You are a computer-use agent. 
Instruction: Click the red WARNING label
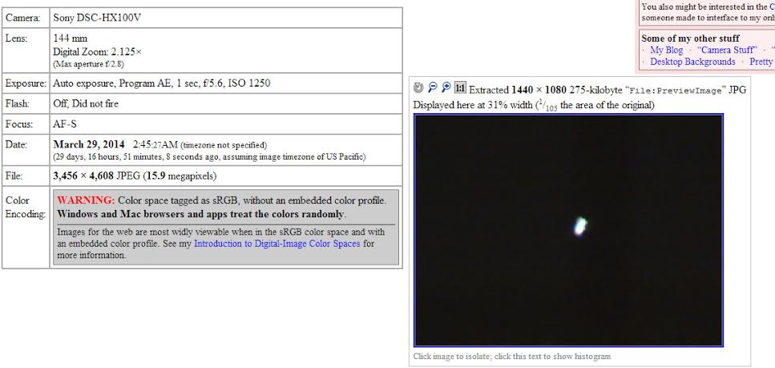[86, 200]
